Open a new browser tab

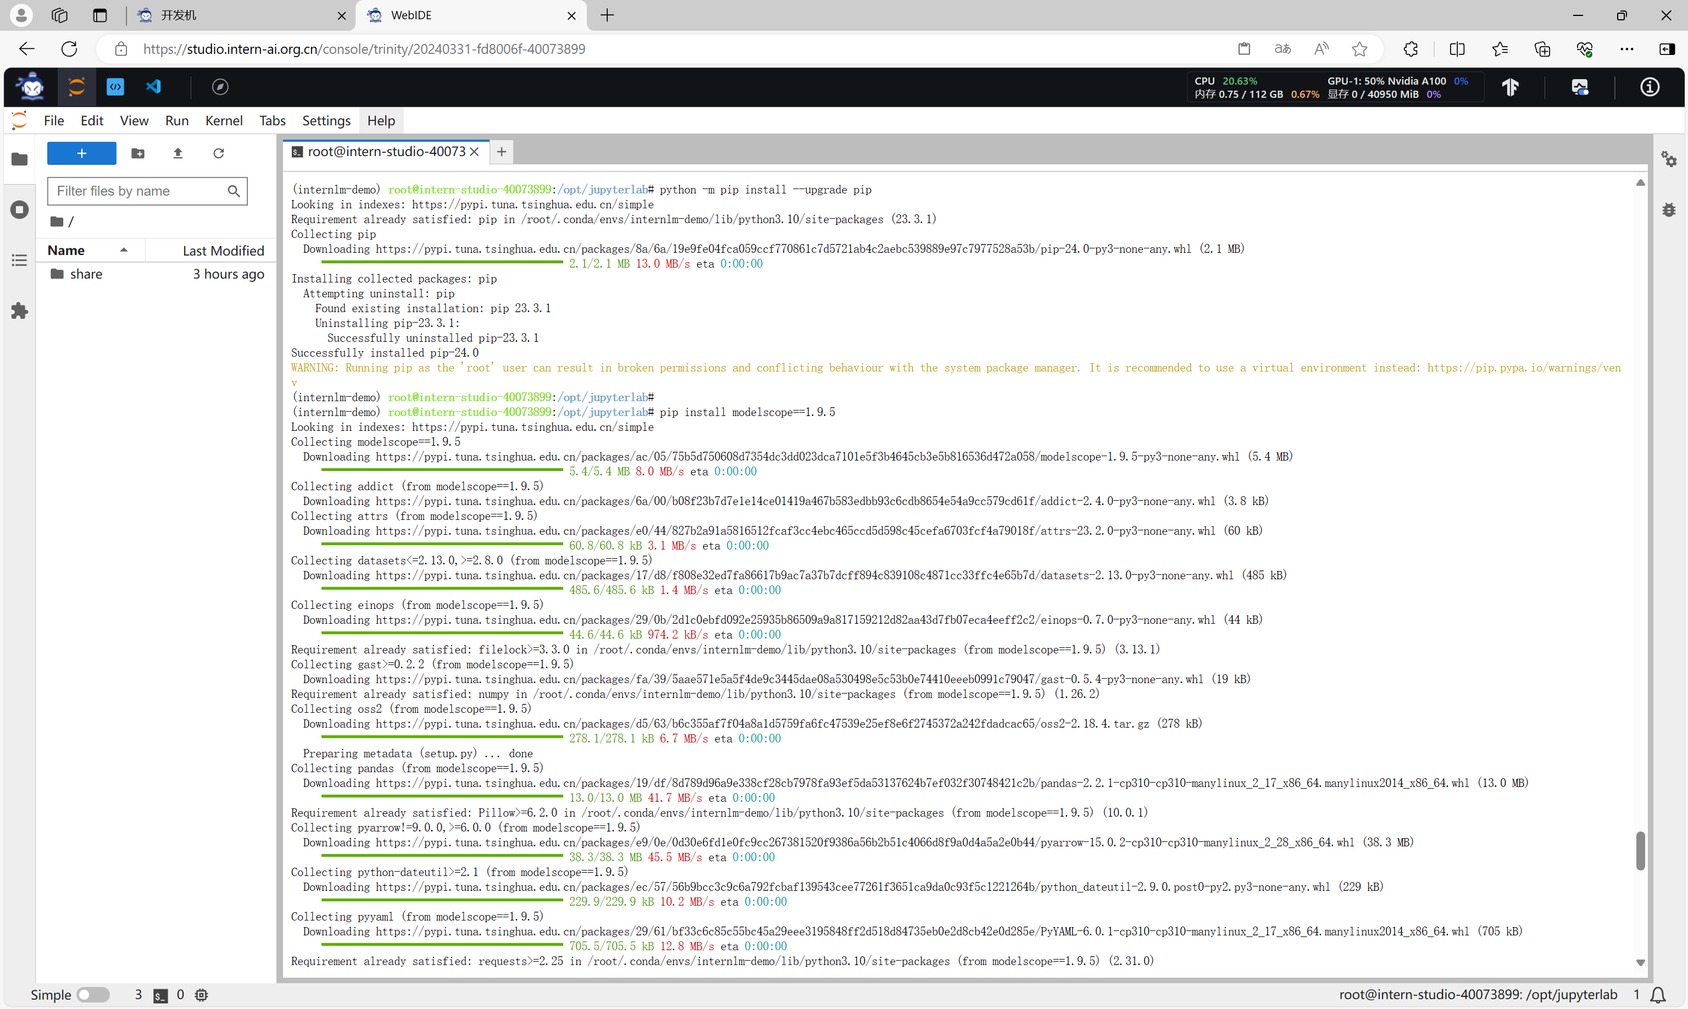607,15
